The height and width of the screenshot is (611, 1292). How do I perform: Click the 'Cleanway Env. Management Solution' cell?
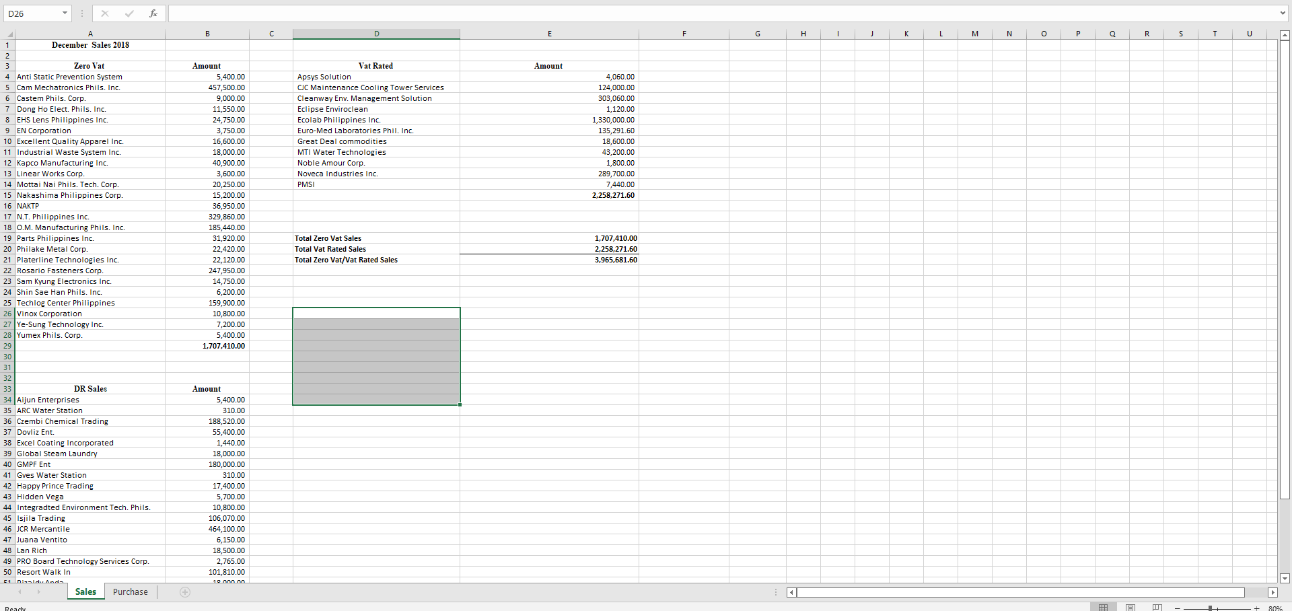377,98
